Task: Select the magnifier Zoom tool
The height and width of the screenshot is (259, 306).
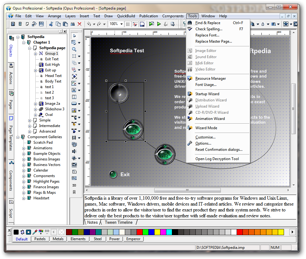Action: coord(74,49)
